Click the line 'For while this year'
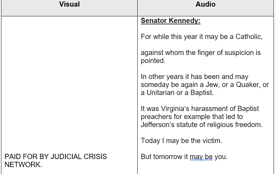This screenshot has width=276, height=174. click(x=202, y=37)
